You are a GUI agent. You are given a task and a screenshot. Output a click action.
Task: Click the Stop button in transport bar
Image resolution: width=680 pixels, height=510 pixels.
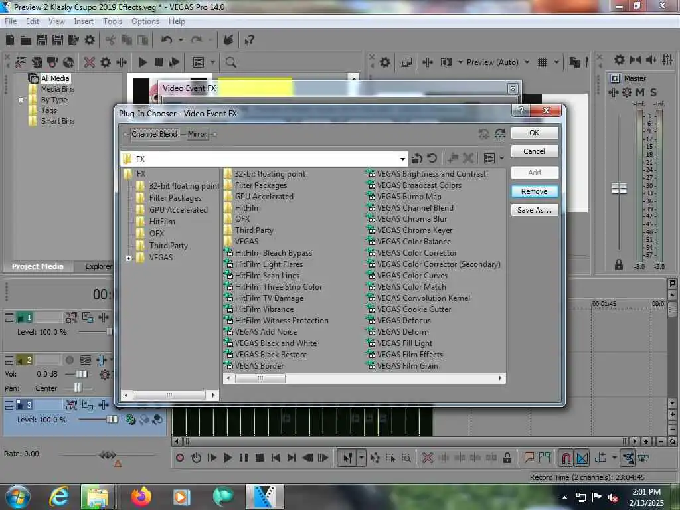tap(260, 458)
